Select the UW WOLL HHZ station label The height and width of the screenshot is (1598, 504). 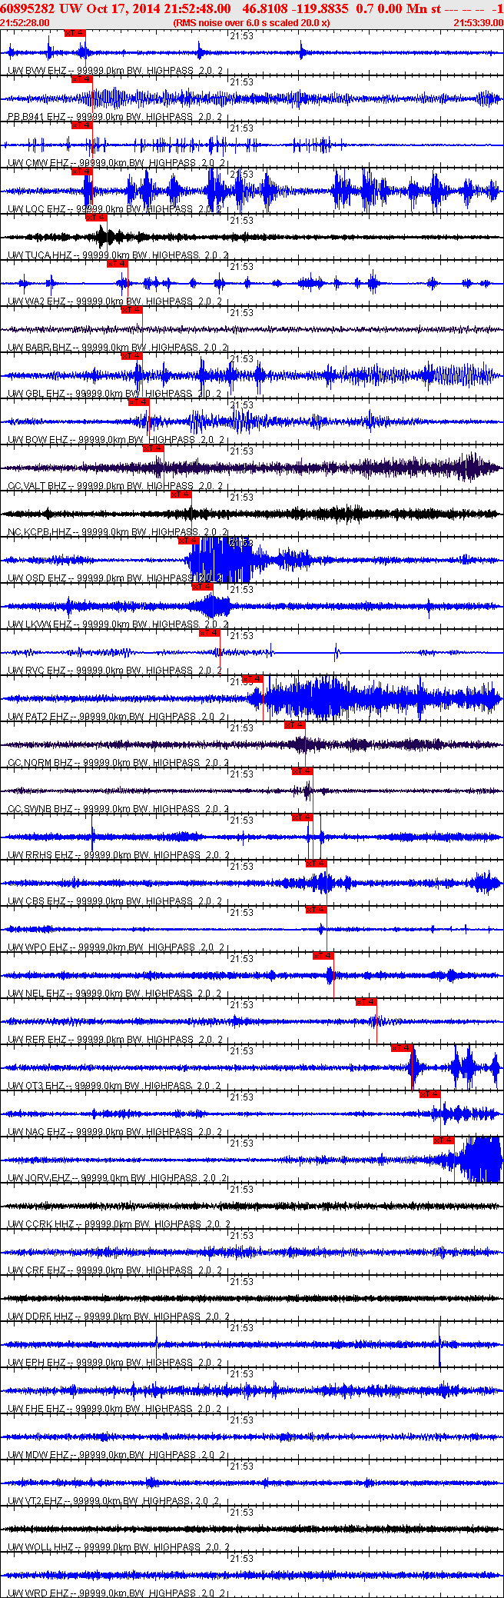click(118, 1547)
